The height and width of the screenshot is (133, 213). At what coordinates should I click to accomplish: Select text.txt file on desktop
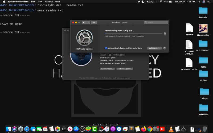[190, 29]
